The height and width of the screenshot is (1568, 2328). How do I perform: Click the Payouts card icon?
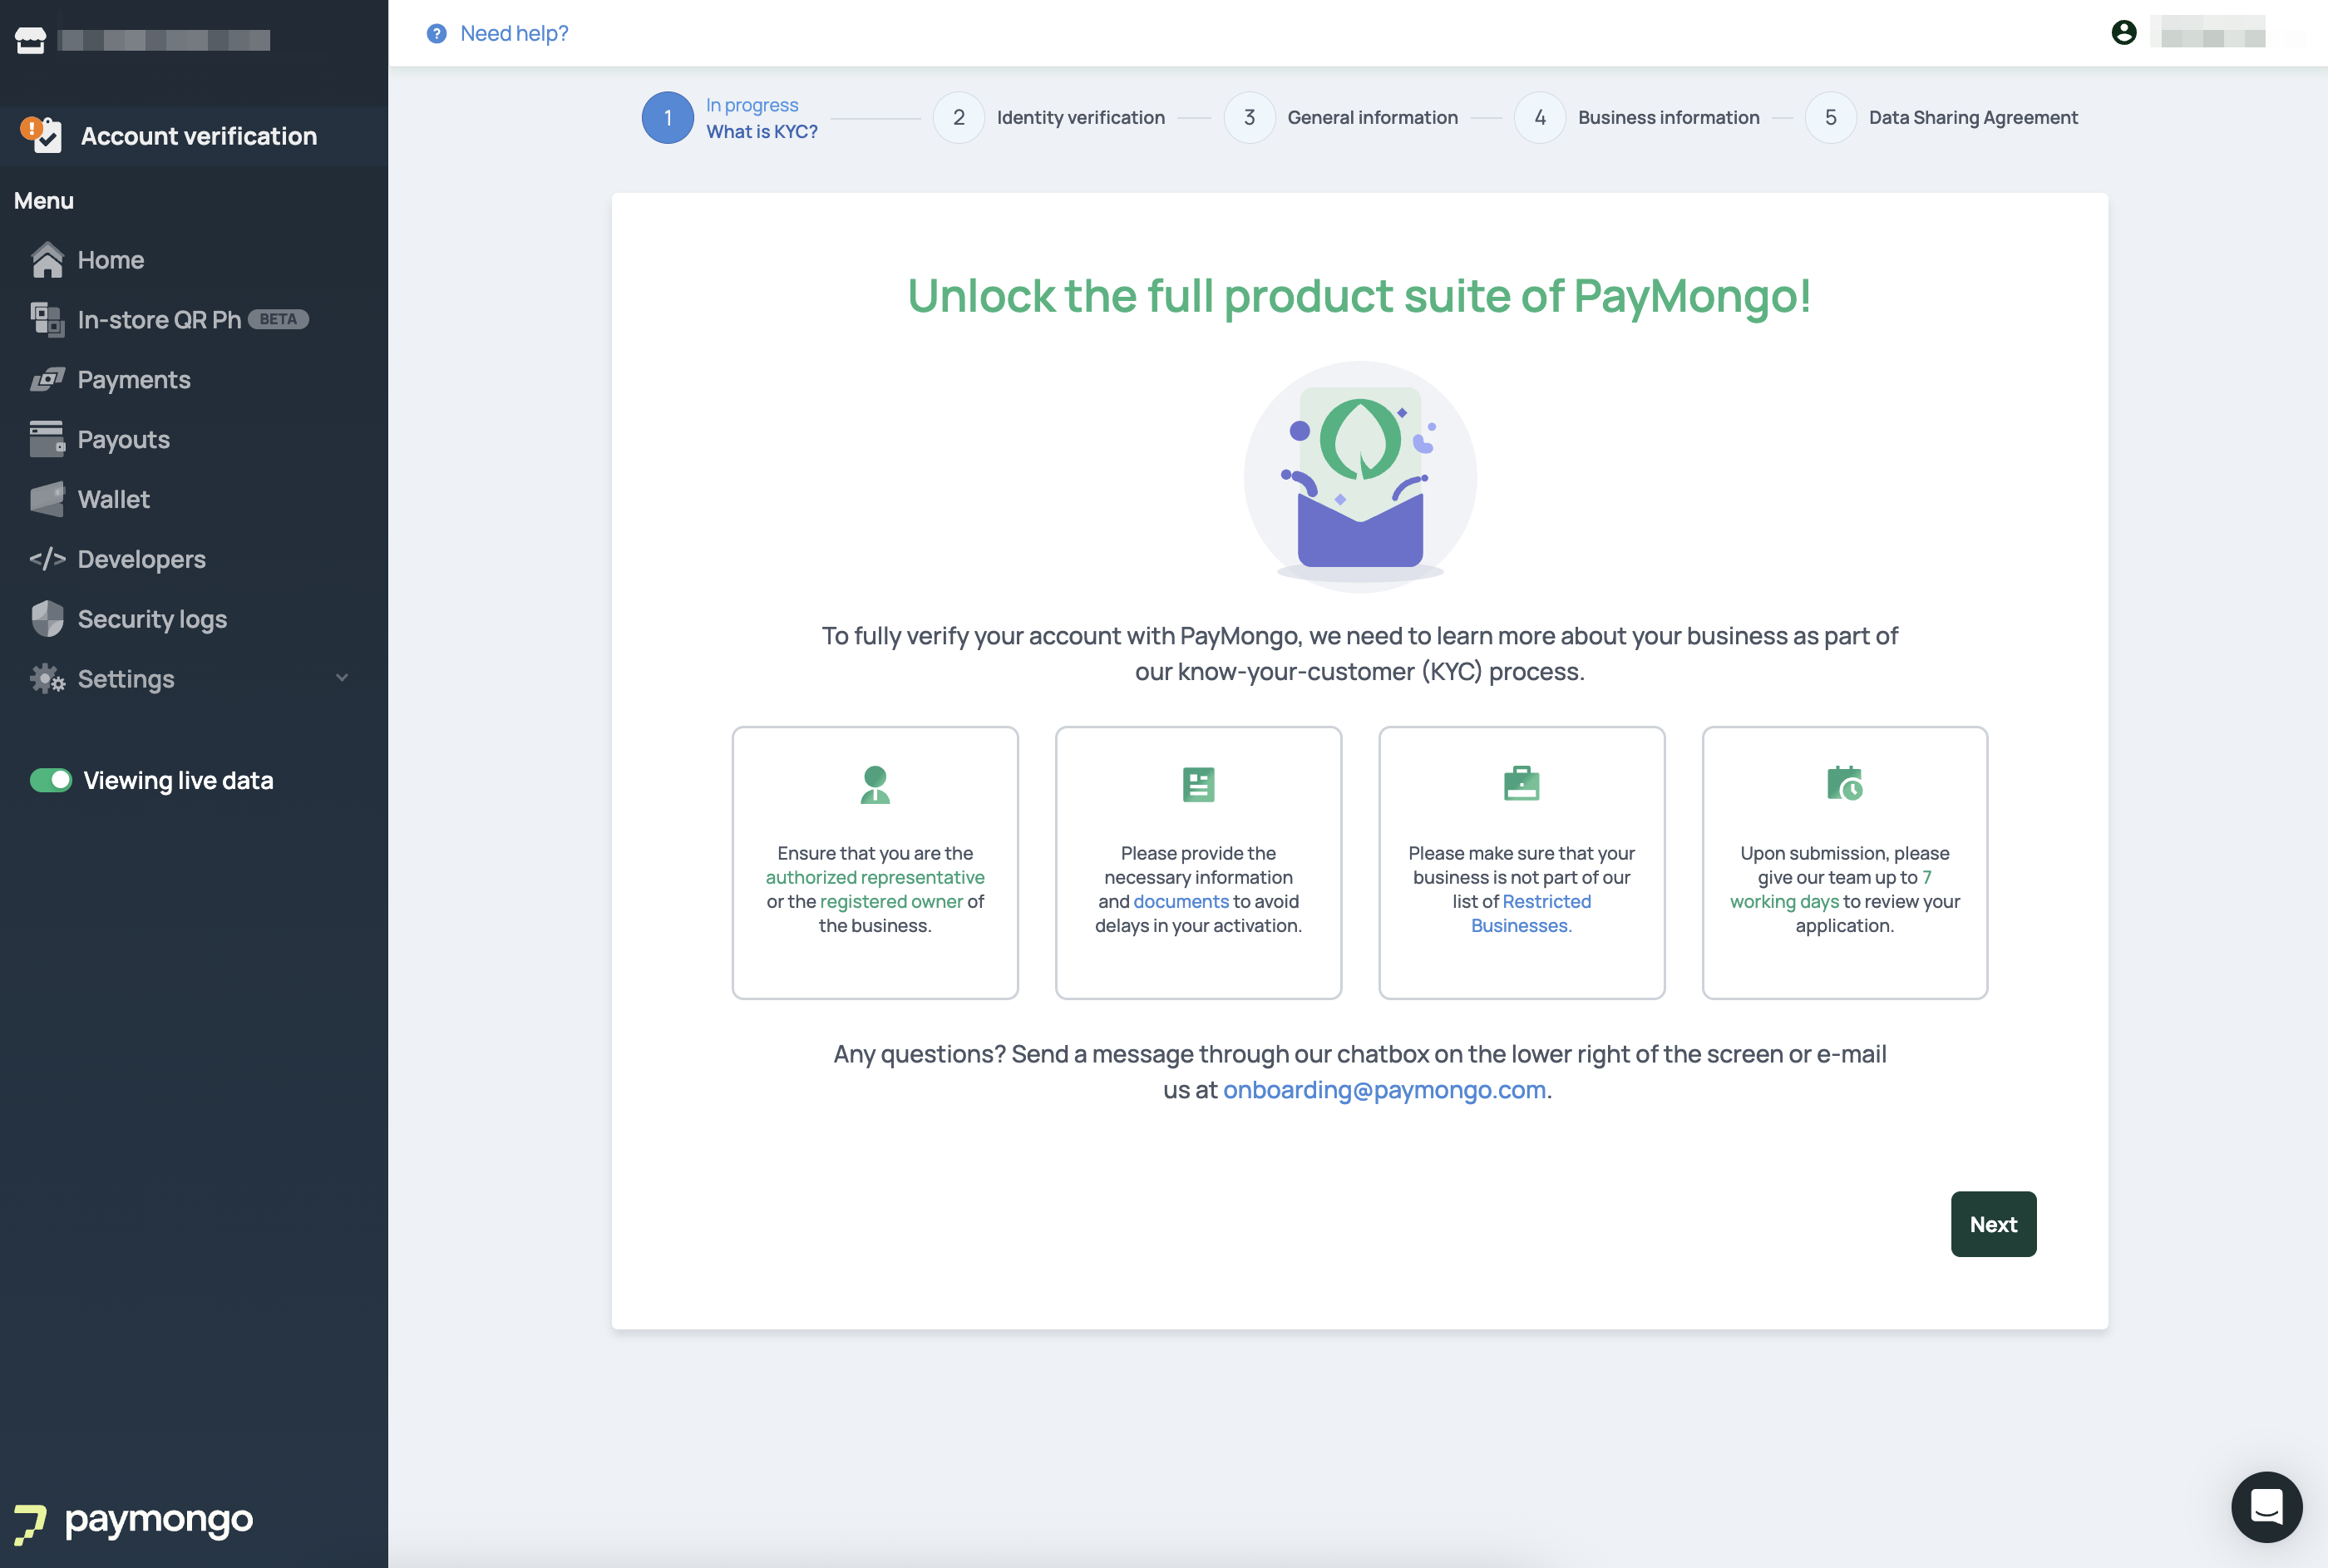click(47, 439)
